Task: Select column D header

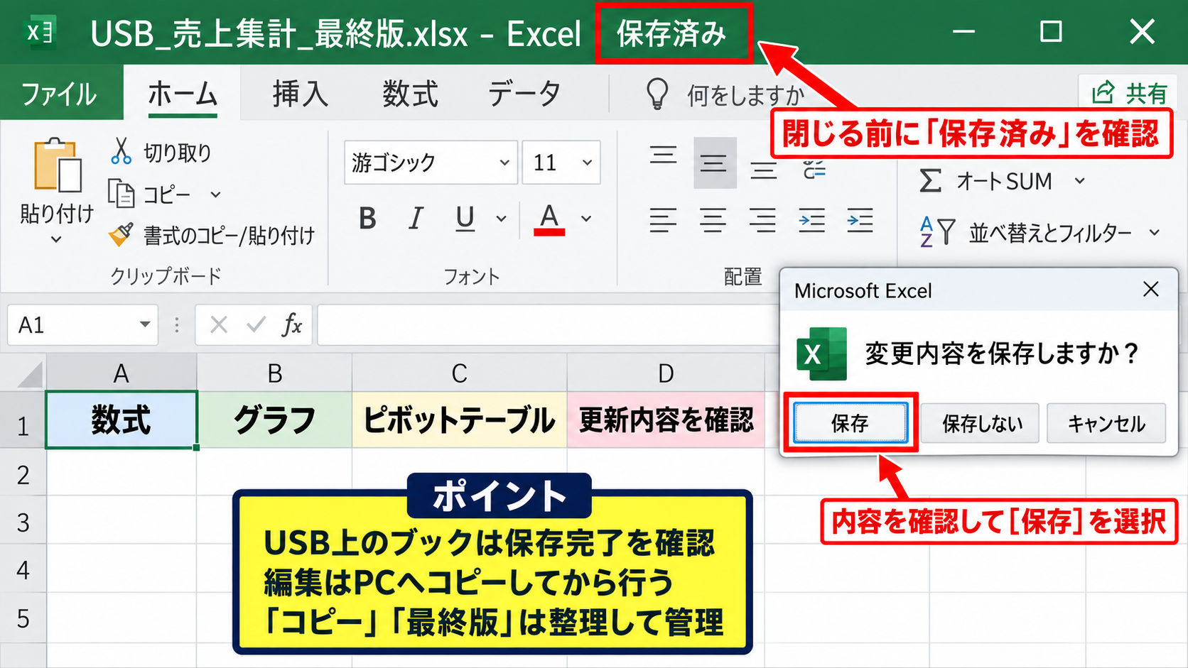Action: (666, 373)
